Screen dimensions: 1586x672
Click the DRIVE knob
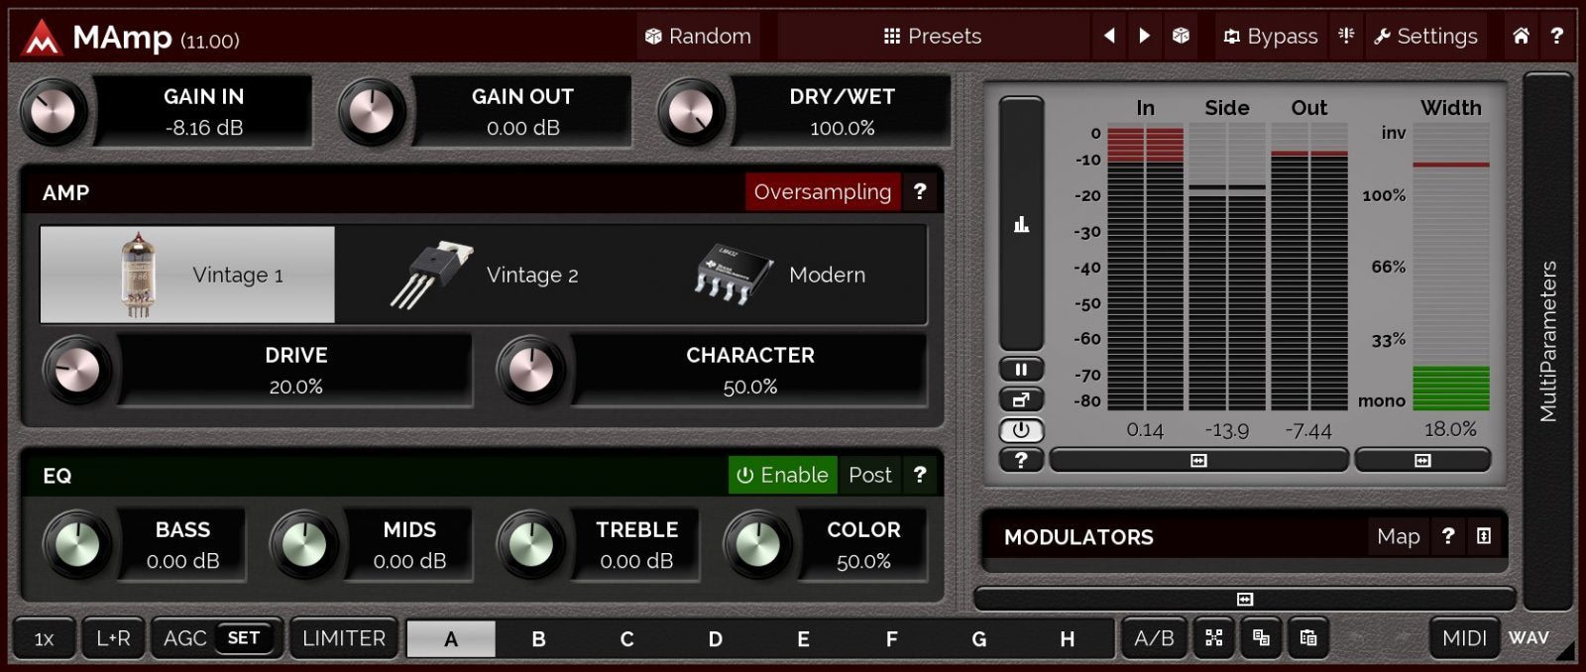(x=77, y=371)
